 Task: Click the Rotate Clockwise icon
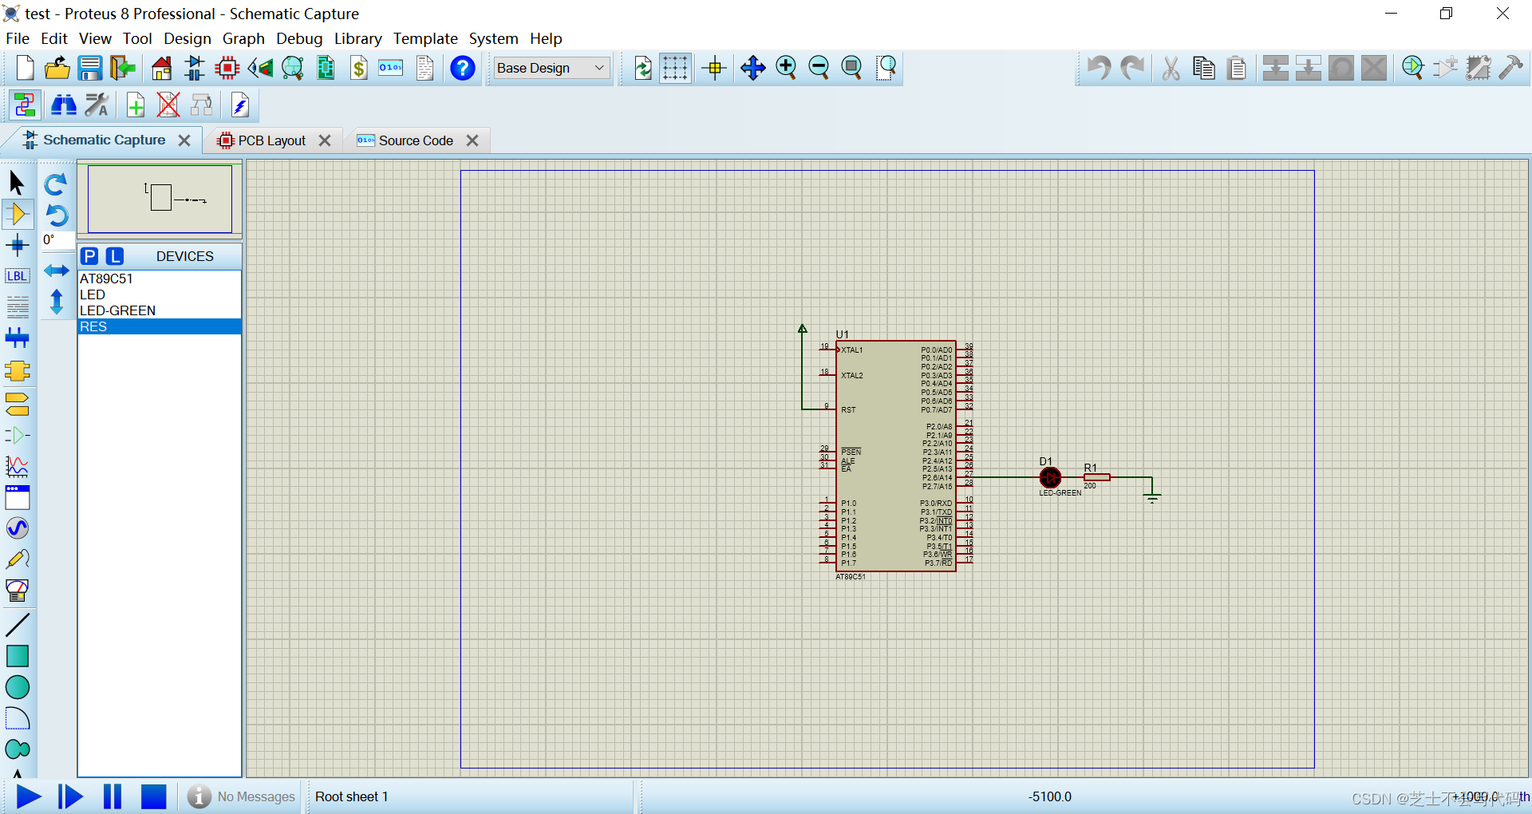[55, 184]
